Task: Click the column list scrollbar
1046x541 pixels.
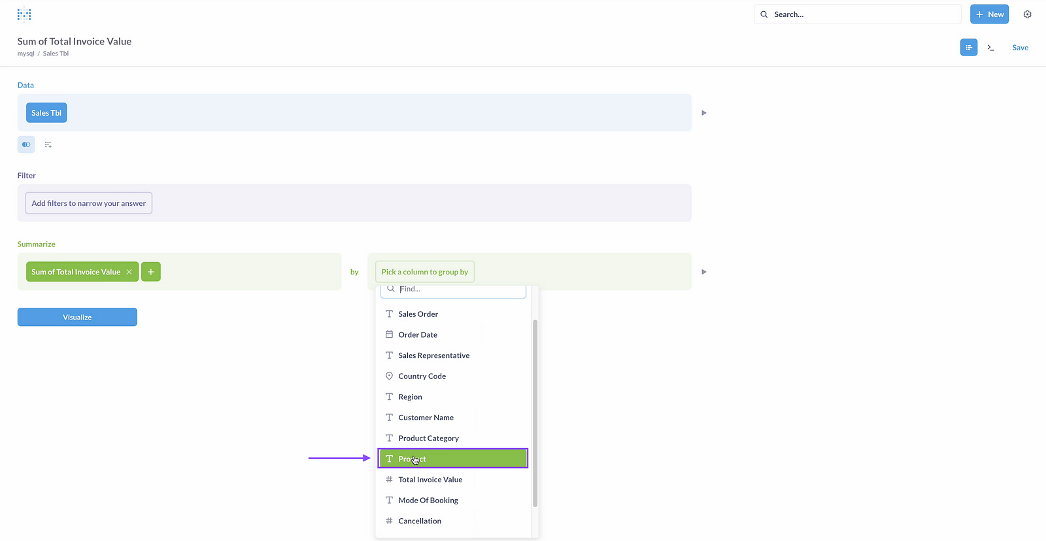Action: 535,413
